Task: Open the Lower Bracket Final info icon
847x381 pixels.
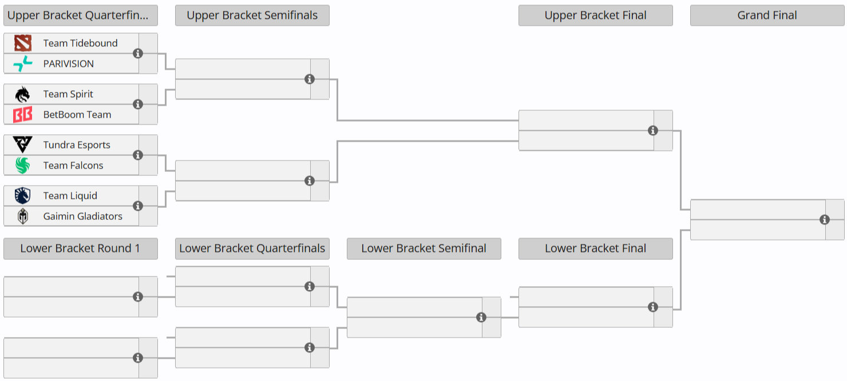Action: tap(653, 307)
